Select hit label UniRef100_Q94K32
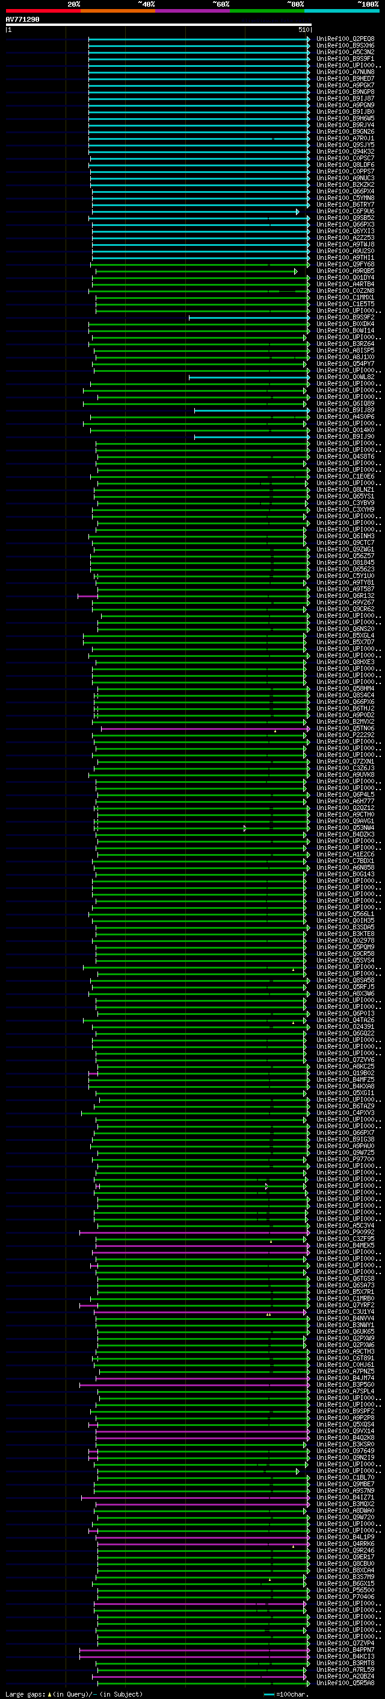385x1699 pixels. pos(345,152)
